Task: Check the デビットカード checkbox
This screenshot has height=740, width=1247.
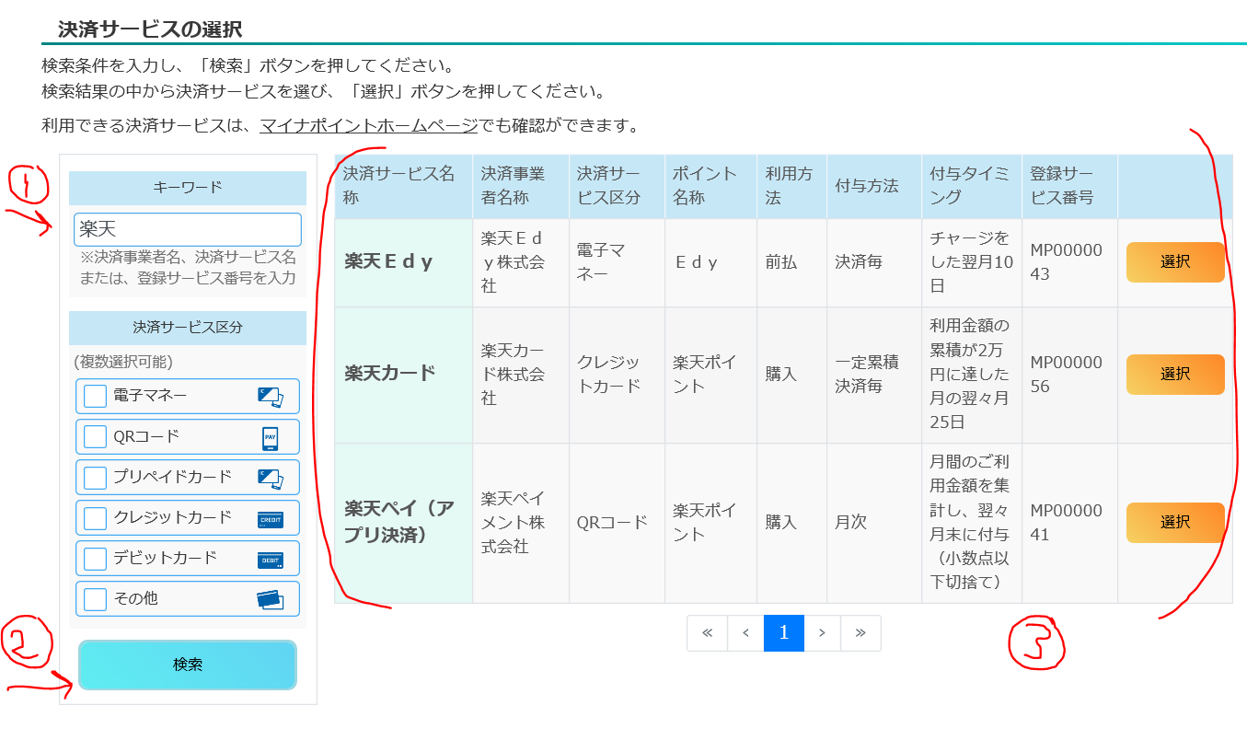Action: tap(96, 559)
